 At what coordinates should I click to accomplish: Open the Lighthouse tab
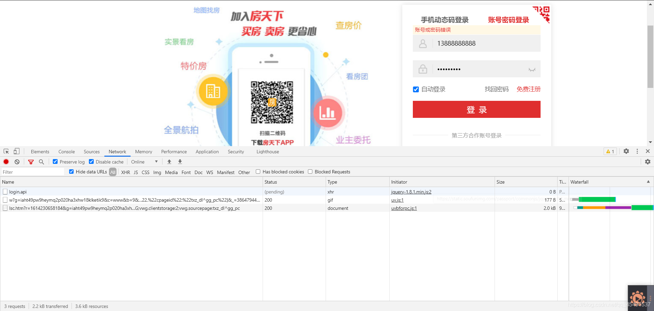point(268,152)
